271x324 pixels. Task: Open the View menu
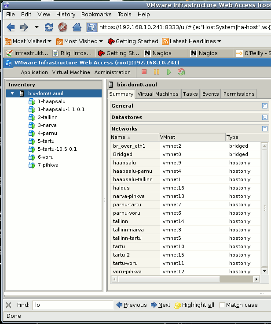(44, 15)
